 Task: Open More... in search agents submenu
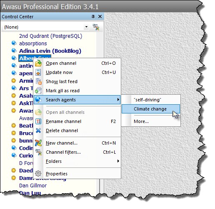tap(151, 121)
